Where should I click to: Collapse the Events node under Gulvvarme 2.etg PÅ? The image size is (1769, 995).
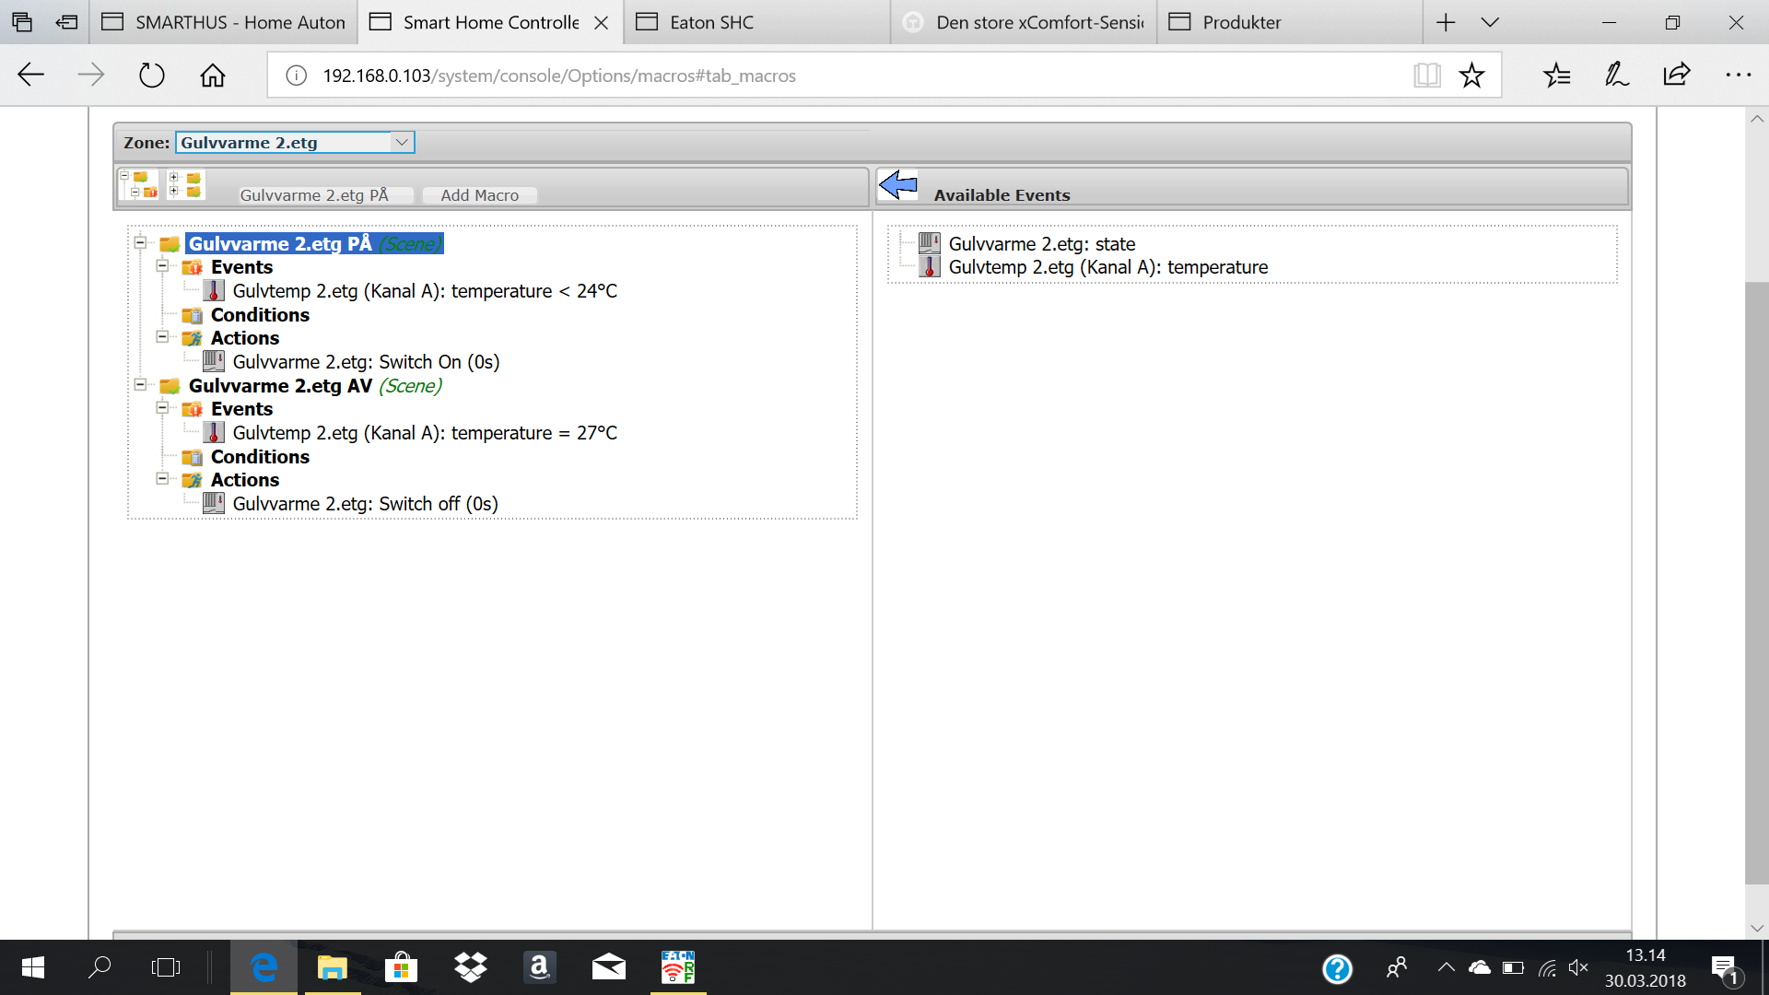point(165,266)
